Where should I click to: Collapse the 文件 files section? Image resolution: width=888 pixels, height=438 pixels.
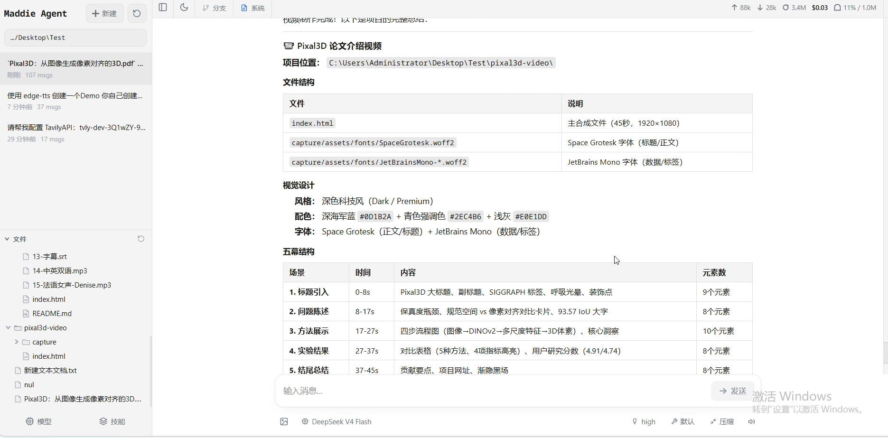pyautogui.click(x=16, y=239)
